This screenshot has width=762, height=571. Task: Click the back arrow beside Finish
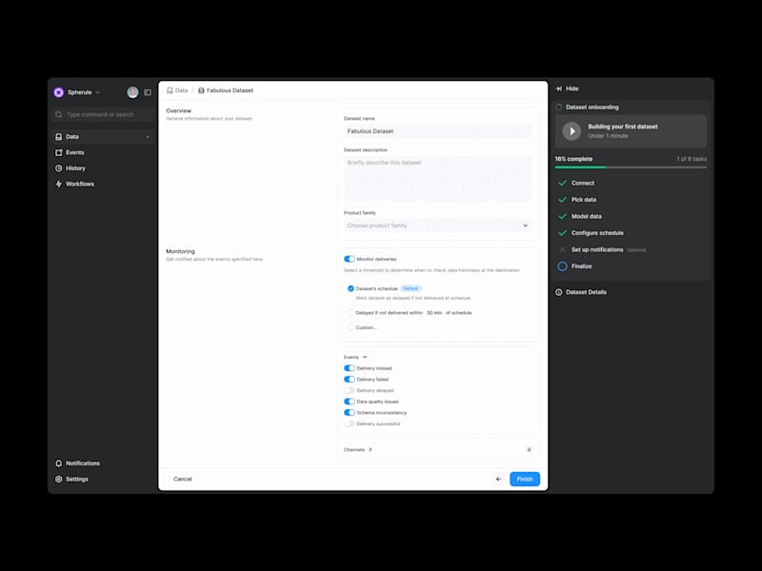point(498,480)
